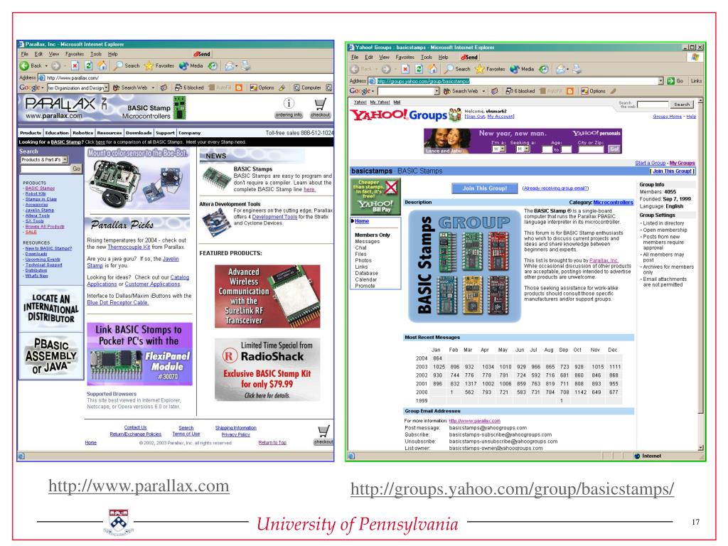The image size is (728, 546).
Task: Click Google logo in Yahoo window toolbar
Action: 359,91
